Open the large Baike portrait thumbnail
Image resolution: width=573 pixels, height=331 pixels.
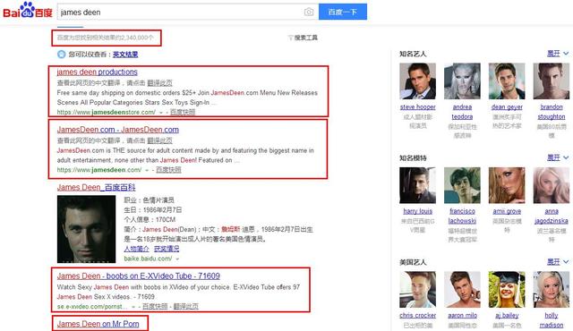click(x=86, y=229)
